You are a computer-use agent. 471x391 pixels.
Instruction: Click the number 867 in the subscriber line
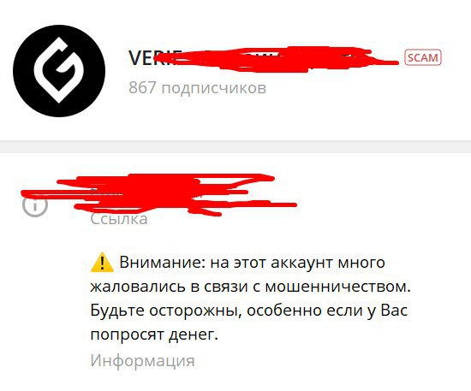[x=142, y=87]
